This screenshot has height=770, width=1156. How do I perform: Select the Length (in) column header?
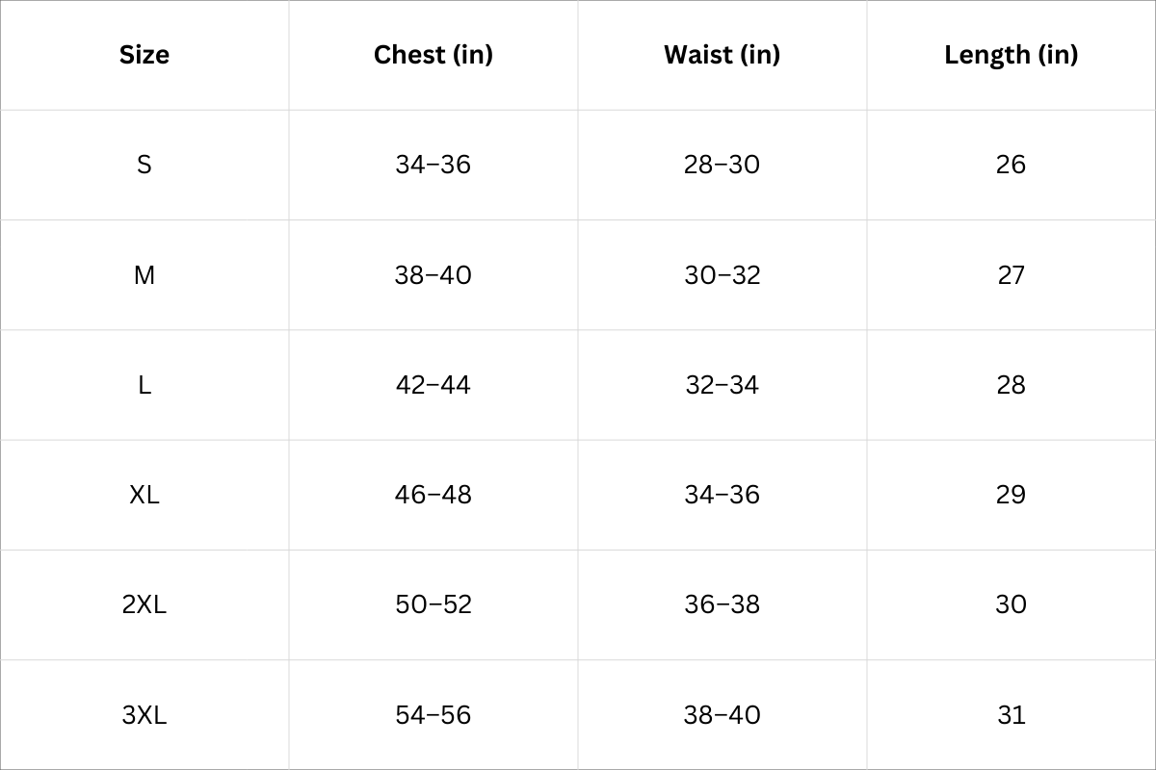1011,55
